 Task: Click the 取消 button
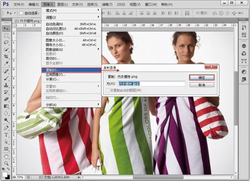click(x=202, y=85)
